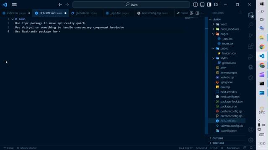Switch to the _app.tsx tab
Screen dimensions: 268x150
click(x=119, y=13)
